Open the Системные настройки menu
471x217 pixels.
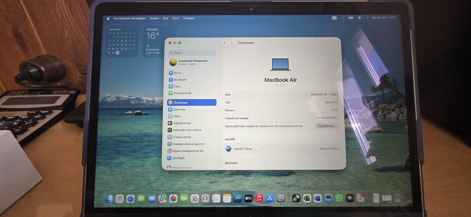(130, 18)
